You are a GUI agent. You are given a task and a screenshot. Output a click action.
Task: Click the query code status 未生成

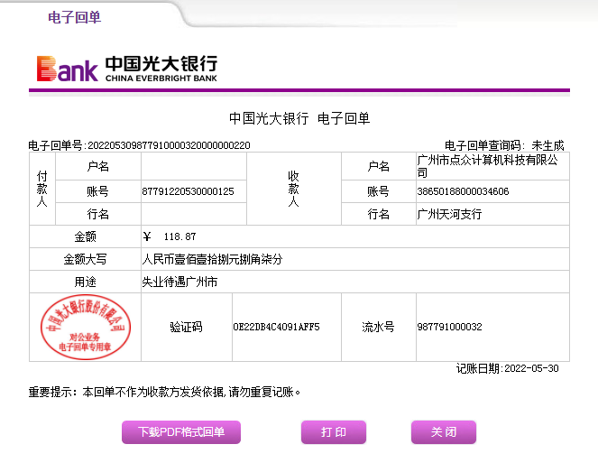click(x=547, y=145)
